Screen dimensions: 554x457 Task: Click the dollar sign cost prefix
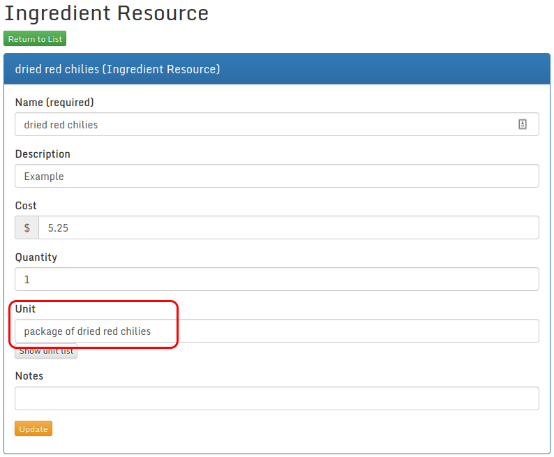tap(27, 227)
